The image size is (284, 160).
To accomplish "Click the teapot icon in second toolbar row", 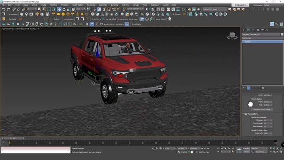I will click(x=22, y=14).
